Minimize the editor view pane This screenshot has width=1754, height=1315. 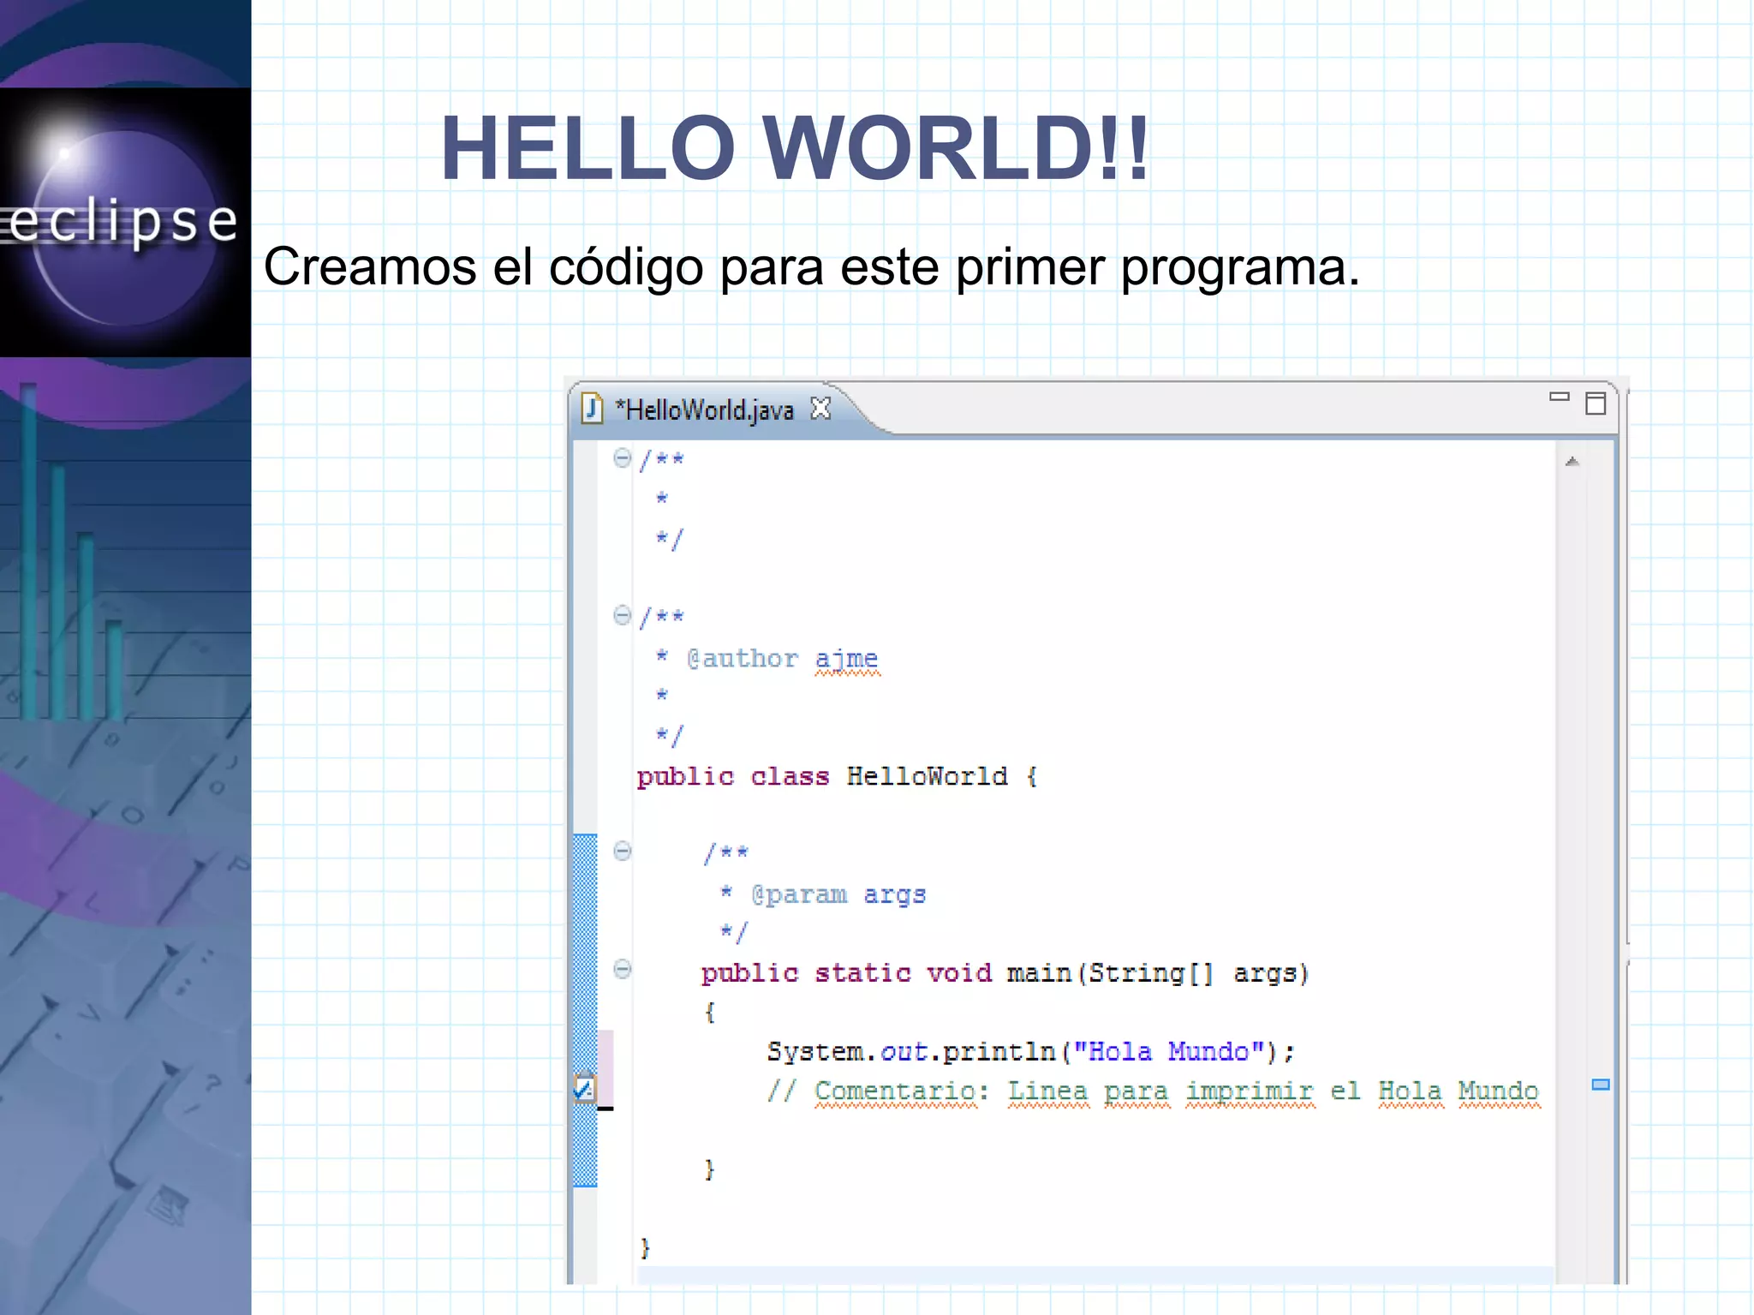(1560, 397)
